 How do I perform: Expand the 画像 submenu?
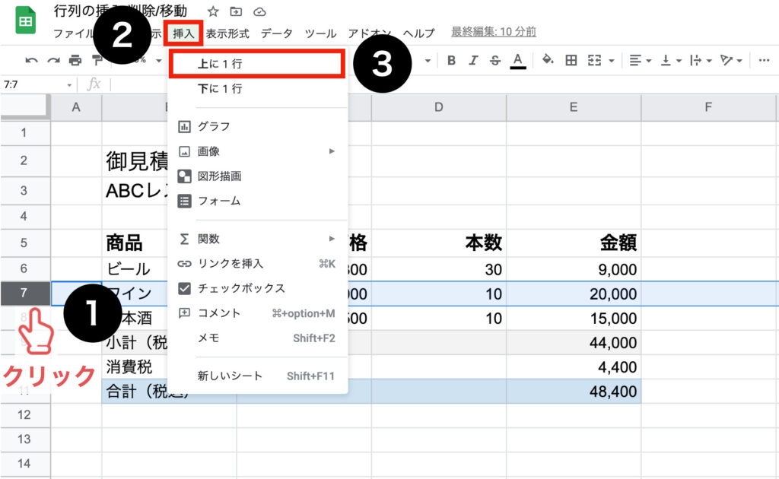pyautogui.click(x=257, y=151)
